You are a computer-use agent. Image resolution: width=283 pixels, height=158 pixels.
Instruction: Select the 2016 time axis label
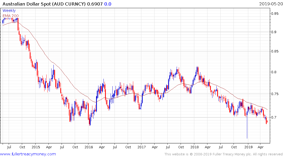pyautogui.click(x=89, y=147)
